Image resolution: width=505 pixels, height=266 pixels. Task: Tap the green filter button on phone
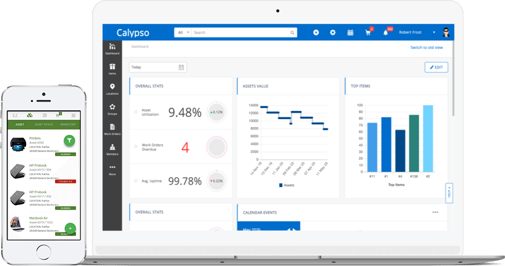click(x=70, y=140)
